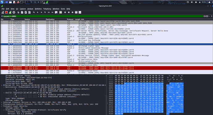Sort packets by the Protocol column header

tap(70, 19)
